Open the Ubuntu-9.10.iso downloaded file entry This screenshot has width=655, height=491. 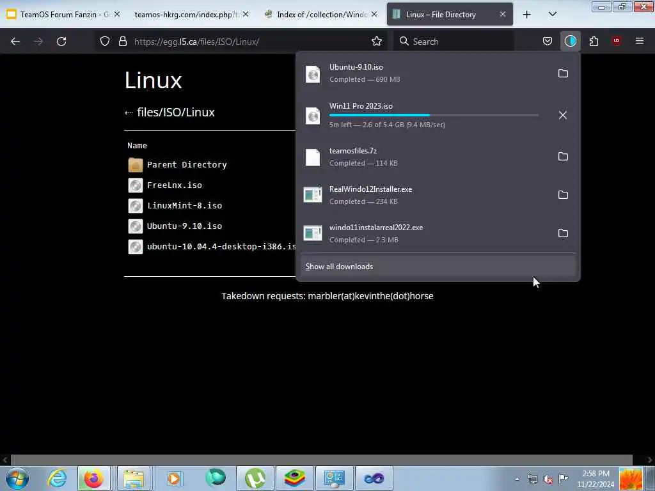[x=425, y=74]
